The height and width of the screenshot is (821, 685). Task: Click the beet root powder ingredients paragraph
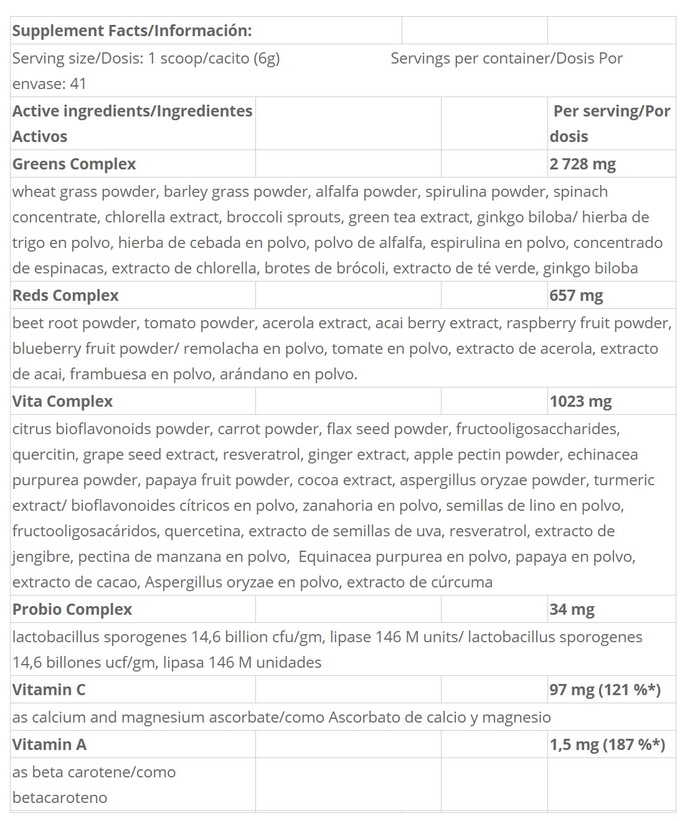[342, 348]
